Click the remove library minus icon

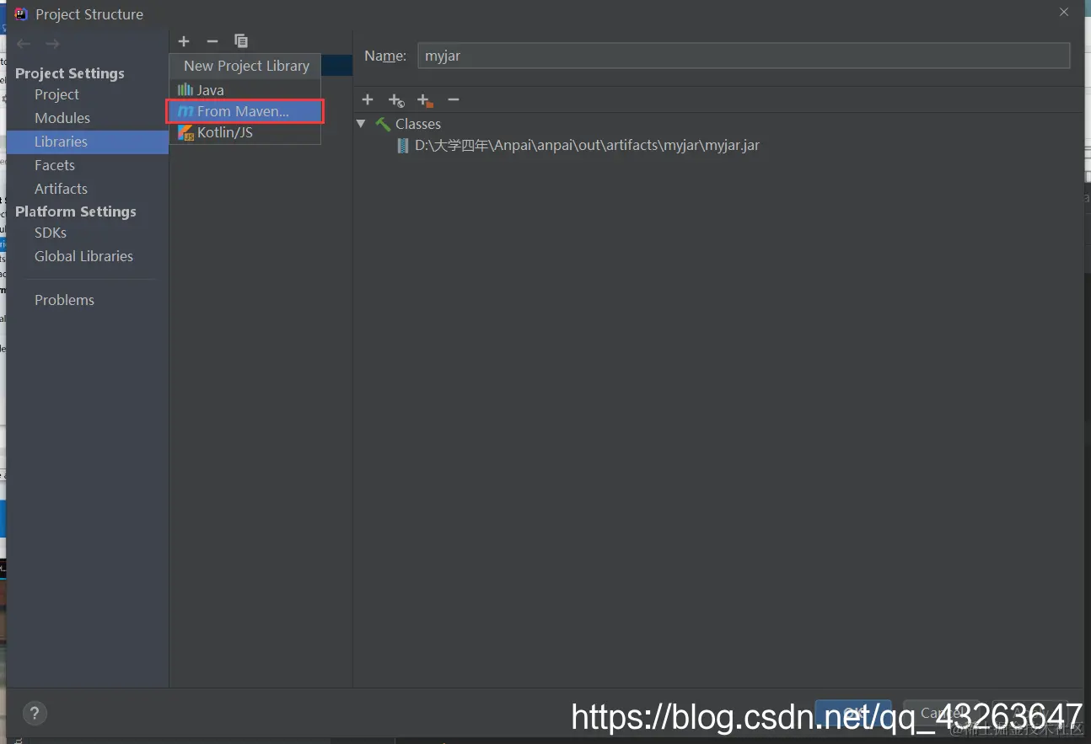click(212, 41)
